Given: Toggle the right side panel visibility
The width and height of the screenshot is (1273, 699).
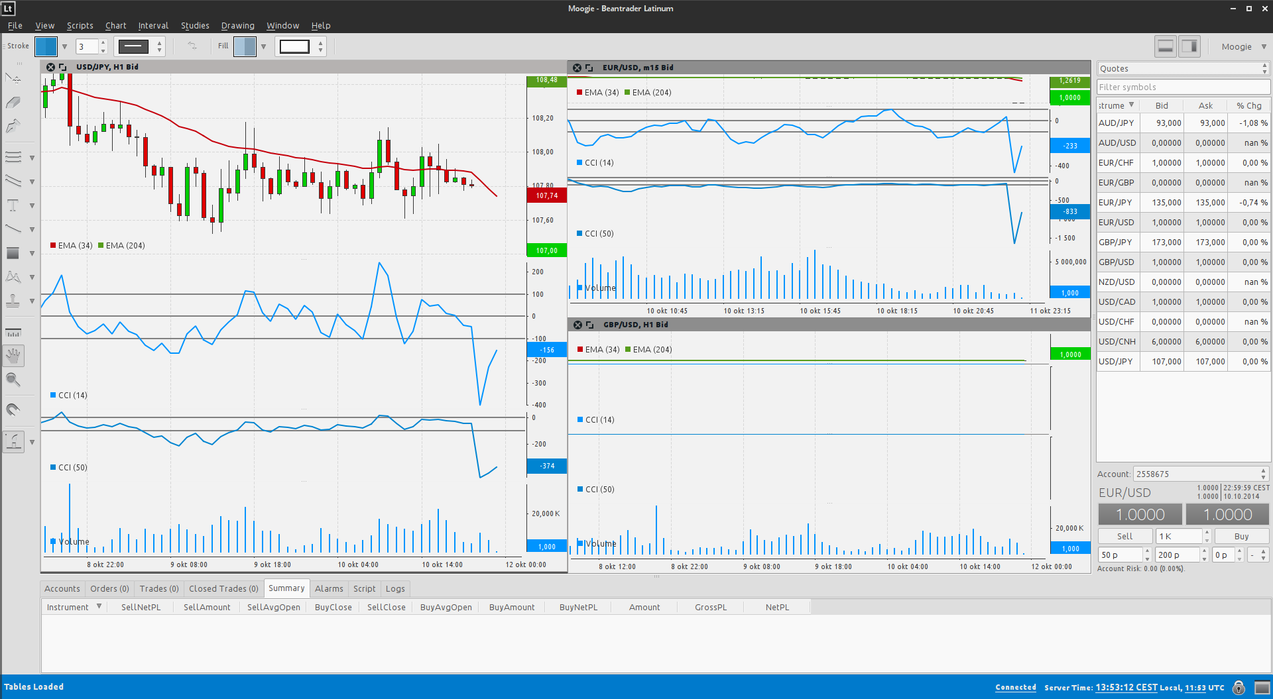Looking at the screenshot, I should tap(1190, 46).
